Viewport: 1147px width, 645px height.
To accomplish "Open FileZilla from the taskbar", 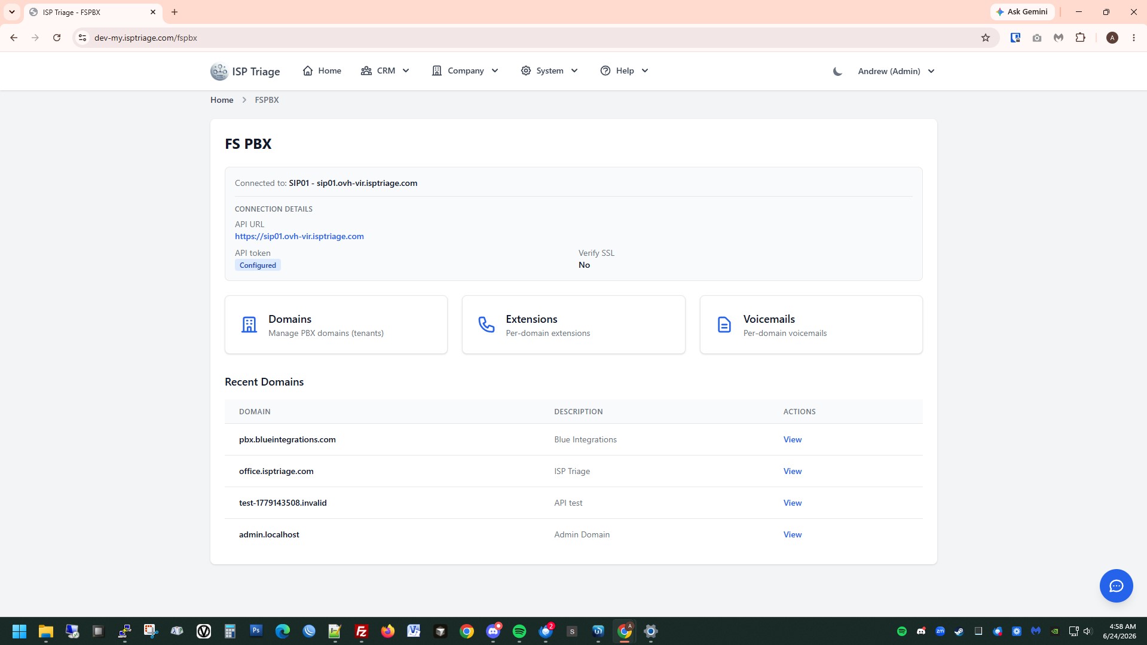I will coord(362,631).
